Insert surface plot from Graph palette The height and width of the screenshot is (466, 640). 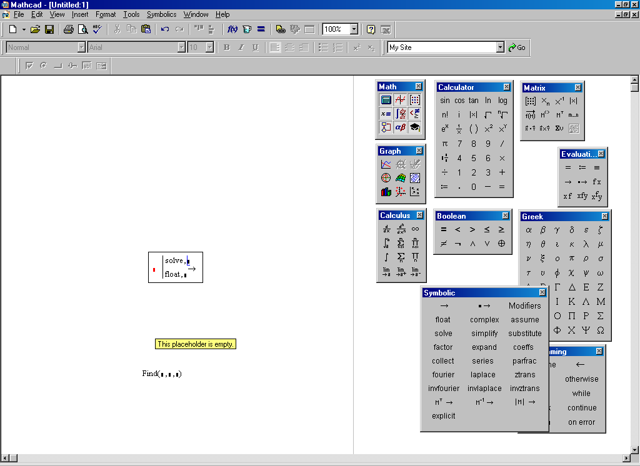401,178
